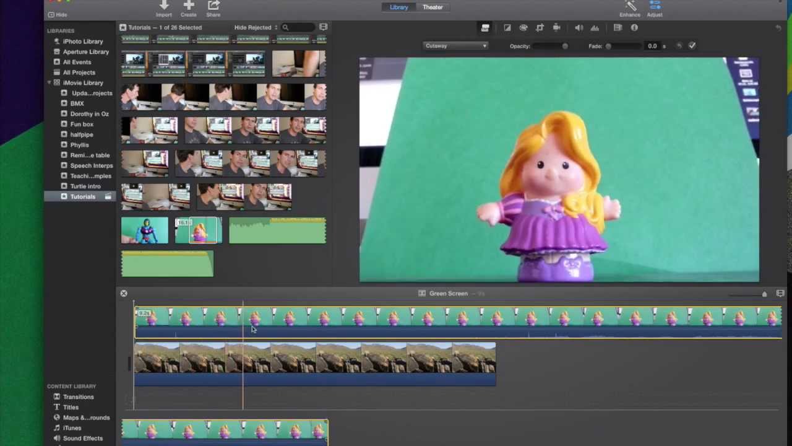The image size is (792, 446).
Task: Select the blue superhero toy clip thumbnail
Action: click(145, 230)
